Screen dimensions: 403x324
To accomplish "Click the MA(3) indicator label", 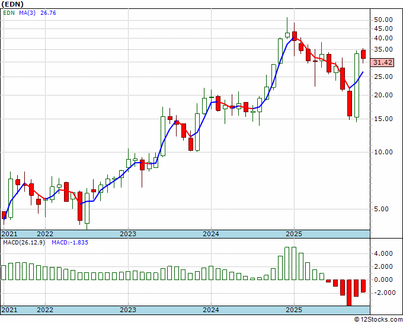I will point(27,13).
